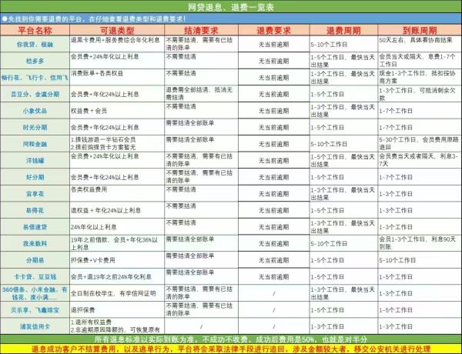462x354 pixels.
Task: Select 退费要求 cell in 时光分期 row
Action: tap(273, 127)
